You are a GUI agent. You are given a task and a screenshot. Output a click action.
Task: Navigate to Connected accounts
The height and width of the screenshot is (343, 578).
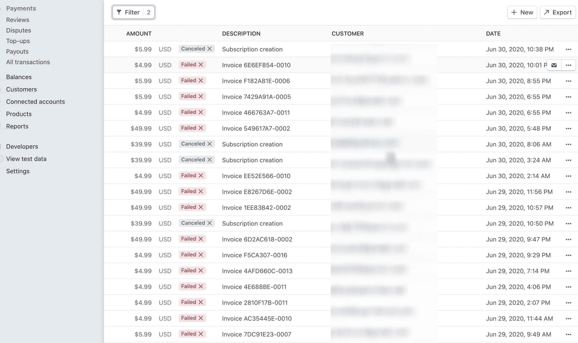[35, 101]
